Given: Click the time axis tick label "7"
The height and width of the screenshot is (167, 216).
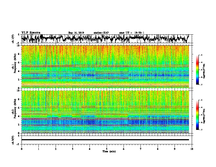Looking at the screenshot, I should point(141,149).
